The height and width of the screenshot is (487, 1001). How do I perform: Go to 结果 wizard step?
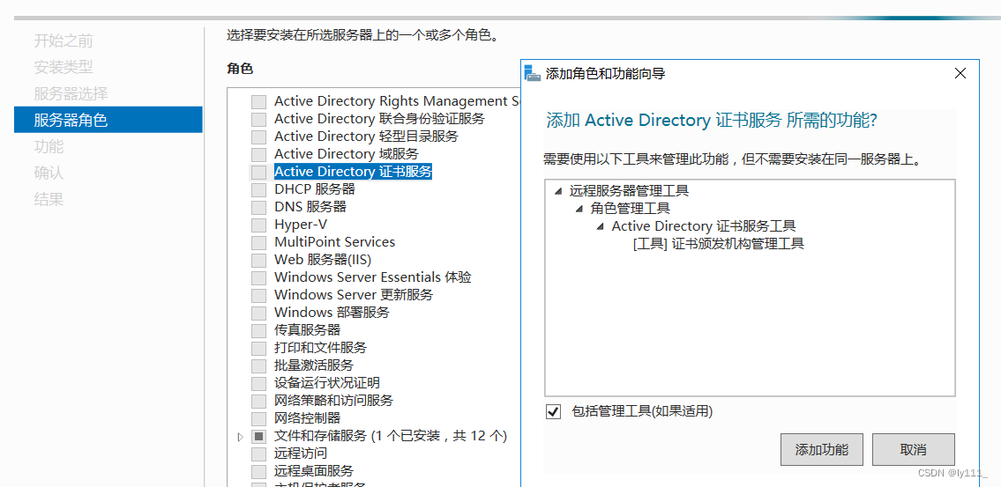49,200
